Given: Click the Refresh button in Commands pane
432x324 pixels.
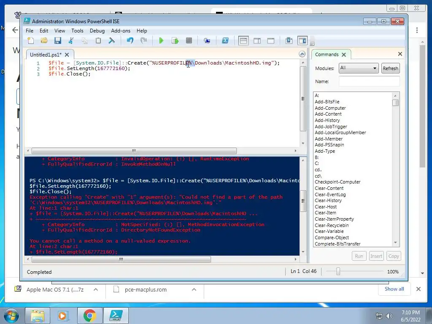Looking at the screenshot, I should coord(390,68).
